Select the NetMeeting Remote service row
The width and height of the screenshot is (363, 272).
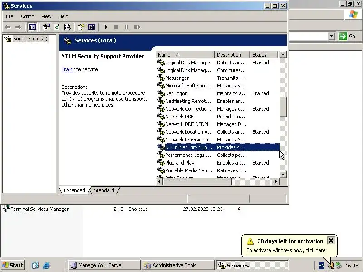click(218, 101)
